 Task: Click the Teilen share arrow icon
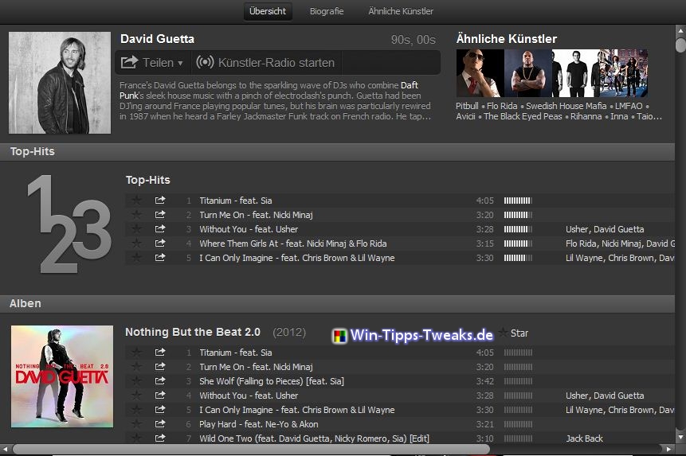(x=130, y=62)
